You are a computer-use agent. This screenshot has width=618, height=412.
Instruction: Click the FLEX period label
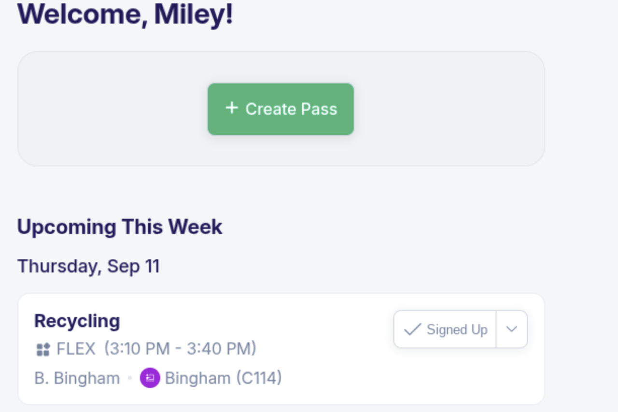[76, 349]
